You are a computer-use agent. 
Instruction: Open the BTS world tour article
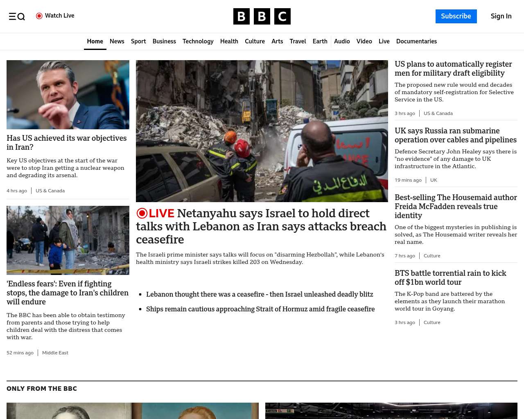point(450,277)
